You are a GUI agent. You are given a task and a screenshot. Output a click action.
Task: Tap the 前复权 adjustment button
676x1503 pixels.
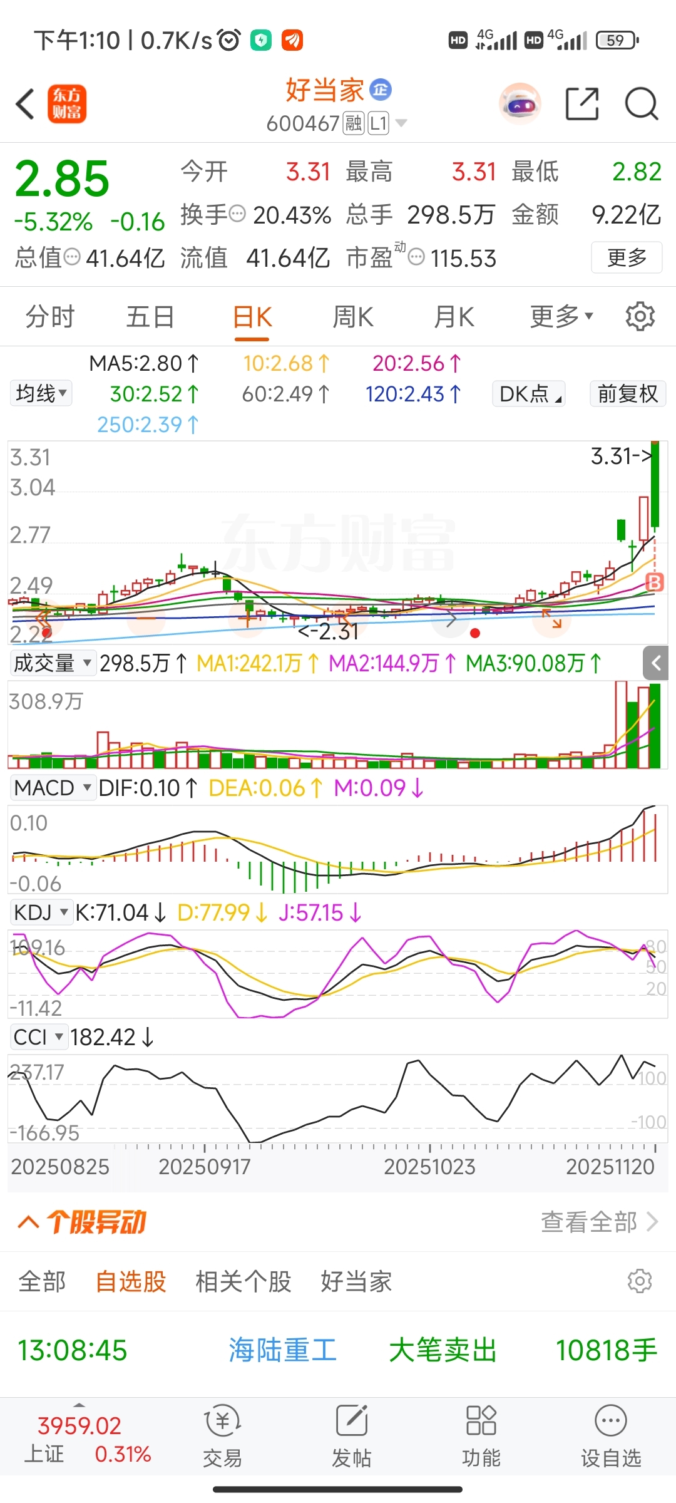click(x=628, y=394)
